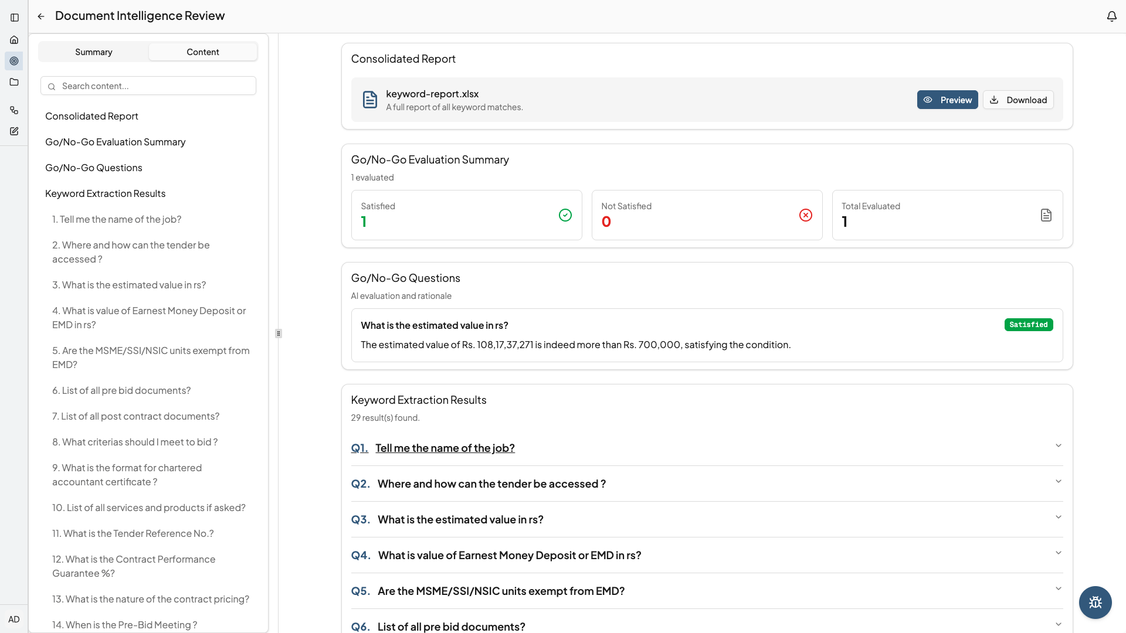Viewport: 1126px width, 633px height.
Task: Open the bug report floating button
Action: (x=1095, y=602)
